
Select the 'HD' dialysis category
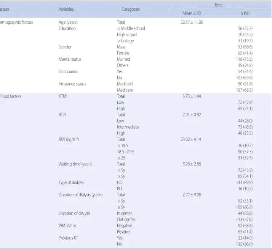[x=120, y=183]
